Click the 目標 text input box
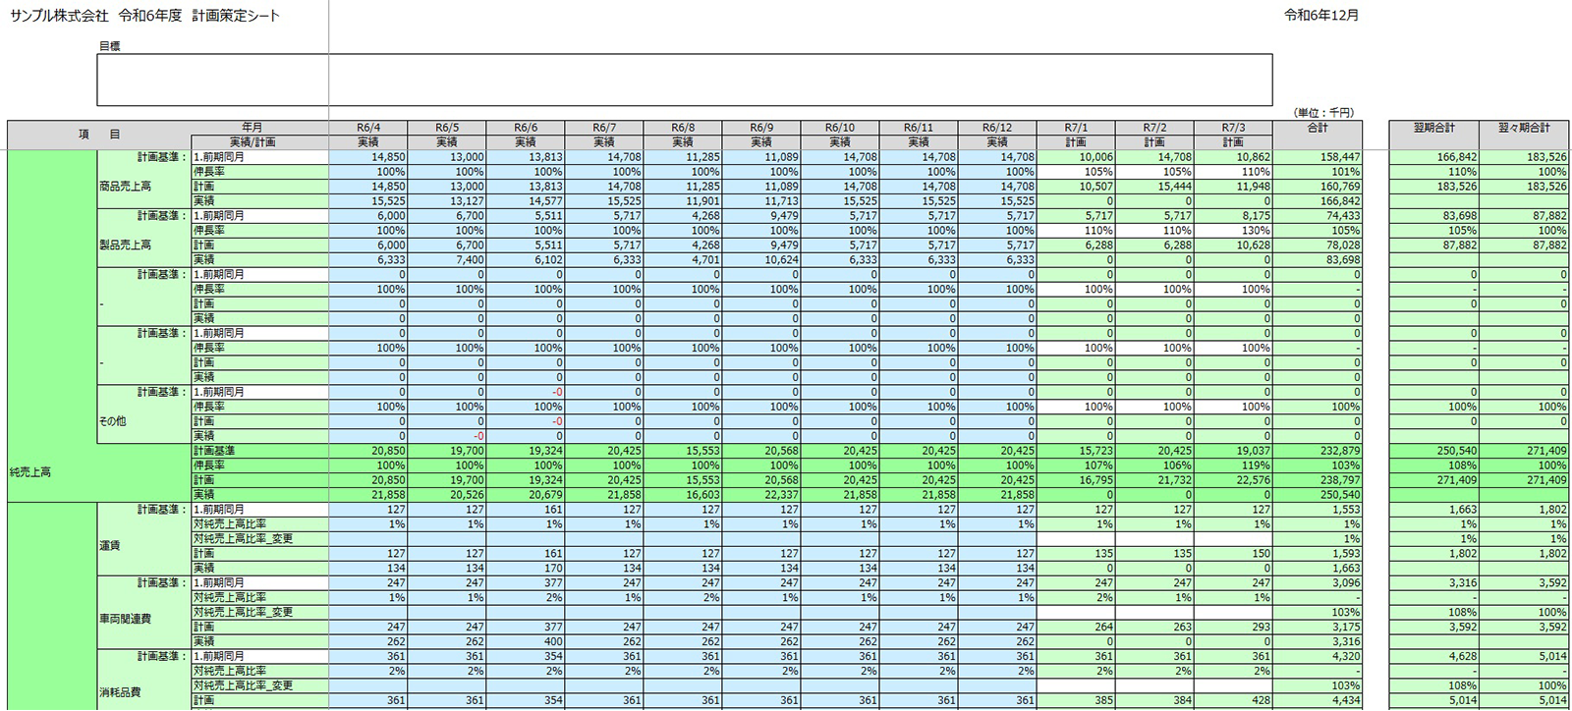The height and width of the screenshot is (711, 1572). (x=684, y=80)
